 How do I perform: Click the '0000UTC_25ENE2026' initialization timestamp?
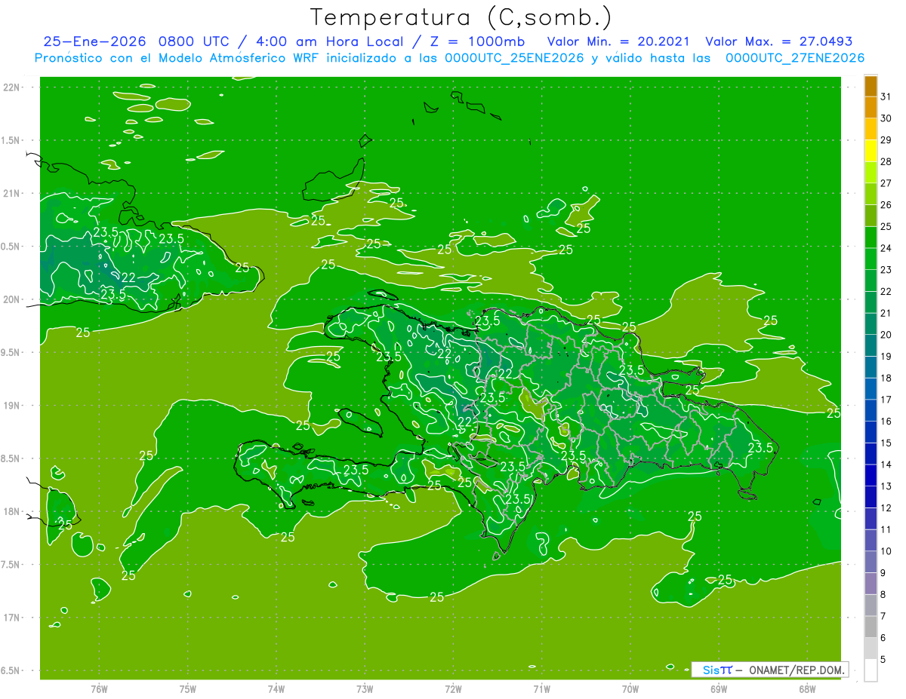point(513,58)
